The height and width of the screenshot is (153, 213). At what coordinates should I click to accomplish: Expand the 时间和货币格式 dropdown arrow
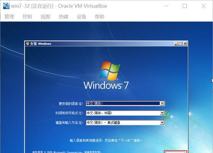(x=162, y=113)
